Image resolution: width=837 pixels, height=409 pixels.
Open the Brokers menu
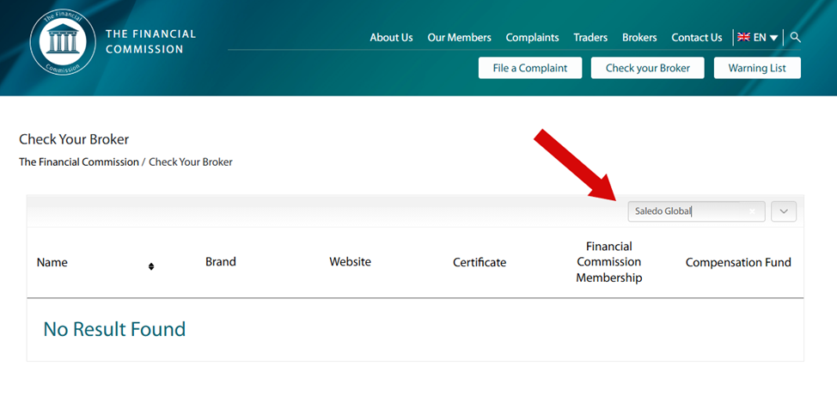(x=639, y=37)
